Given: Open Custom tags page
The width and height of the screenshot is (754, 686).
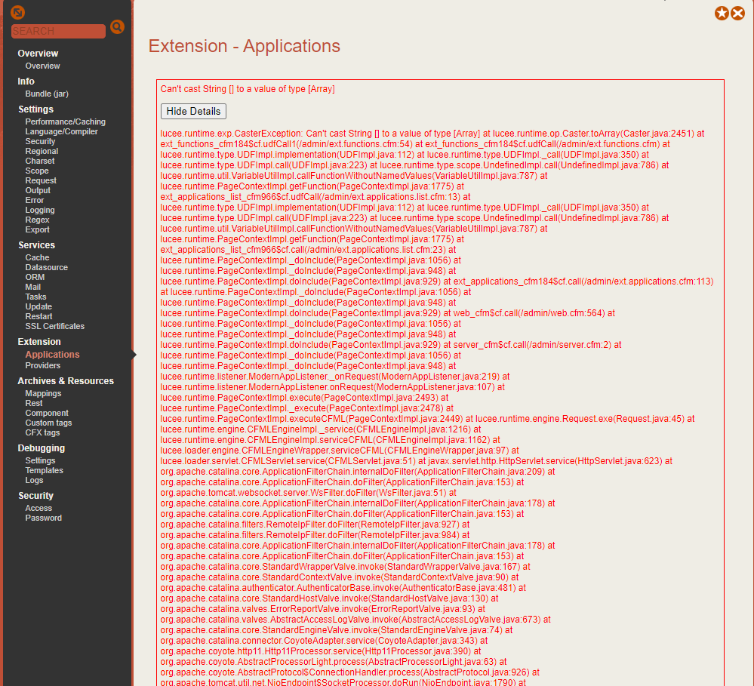Looking at the screenshot, I should point(48,423).
